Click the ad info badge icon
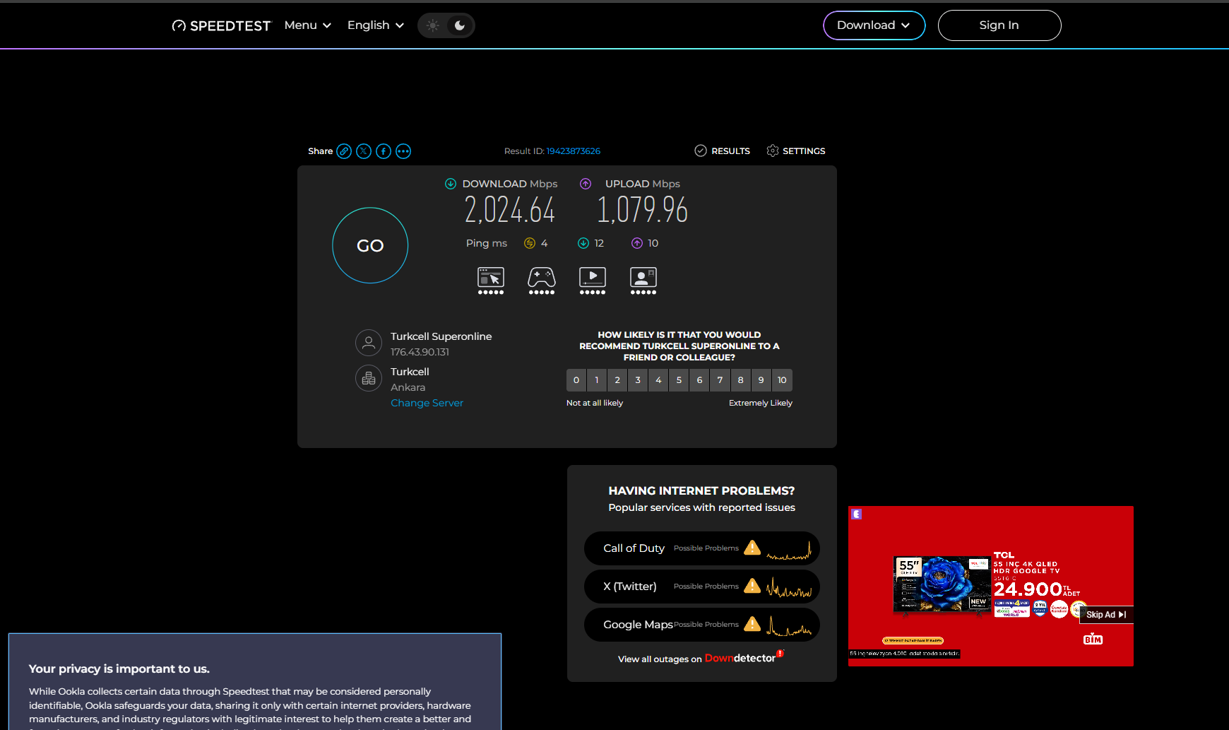The height and width of the screenshot is (730, 1229). pyautogui.click(x=857, y=514)
